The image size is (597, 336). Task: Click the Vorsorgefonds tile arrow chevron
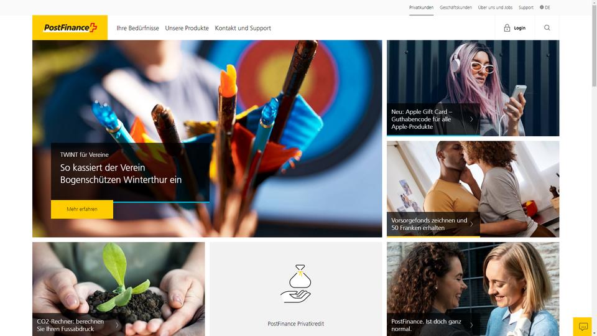pyautogui.click(x=471, y=224)
